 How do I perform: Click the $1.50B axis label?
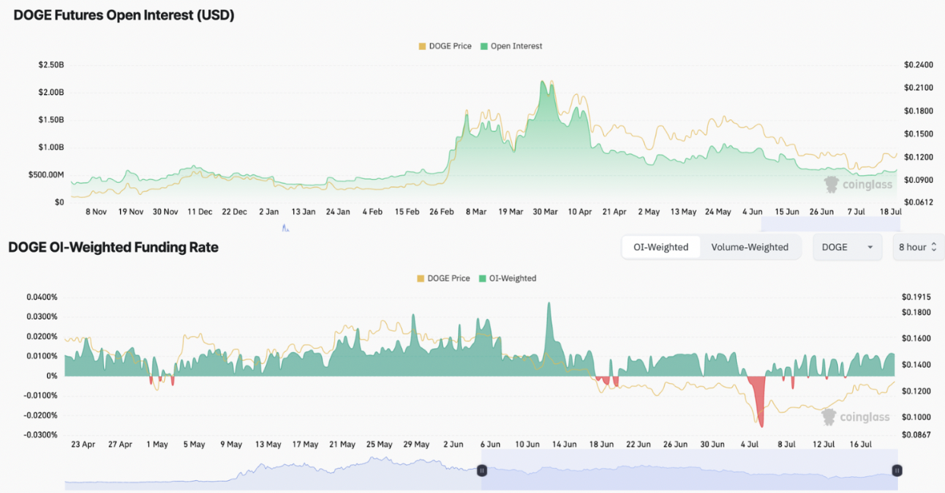click(51, 120)
